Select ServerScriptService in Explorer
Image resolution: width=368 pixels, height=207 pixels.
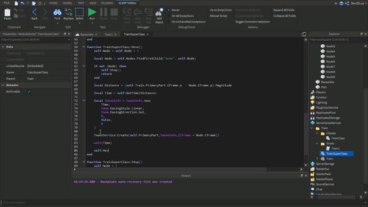[328, 123]
